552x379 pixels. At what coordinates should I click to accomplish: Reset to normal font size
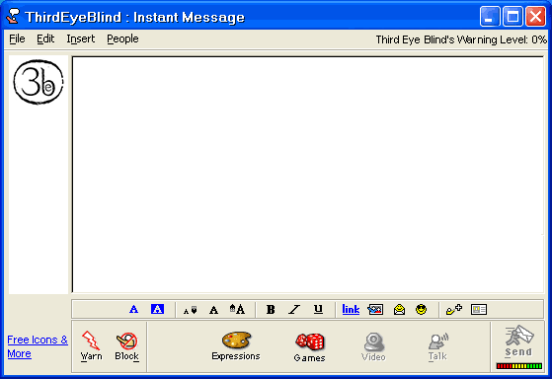pyautogui.click(x=213, y=310)
